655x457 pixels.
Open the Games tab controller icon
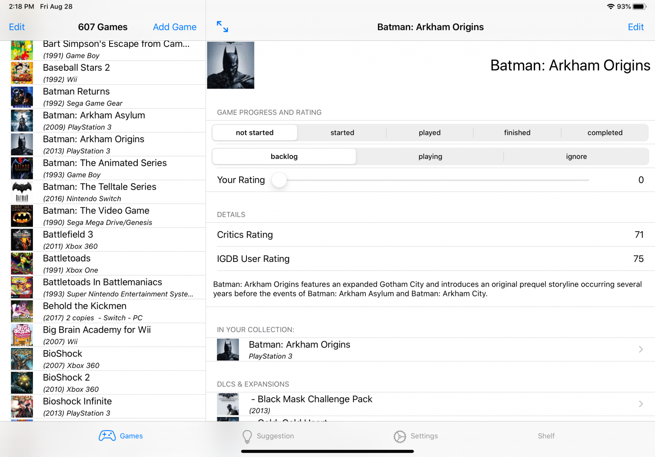pyautogui.click(x=107, y=436)
